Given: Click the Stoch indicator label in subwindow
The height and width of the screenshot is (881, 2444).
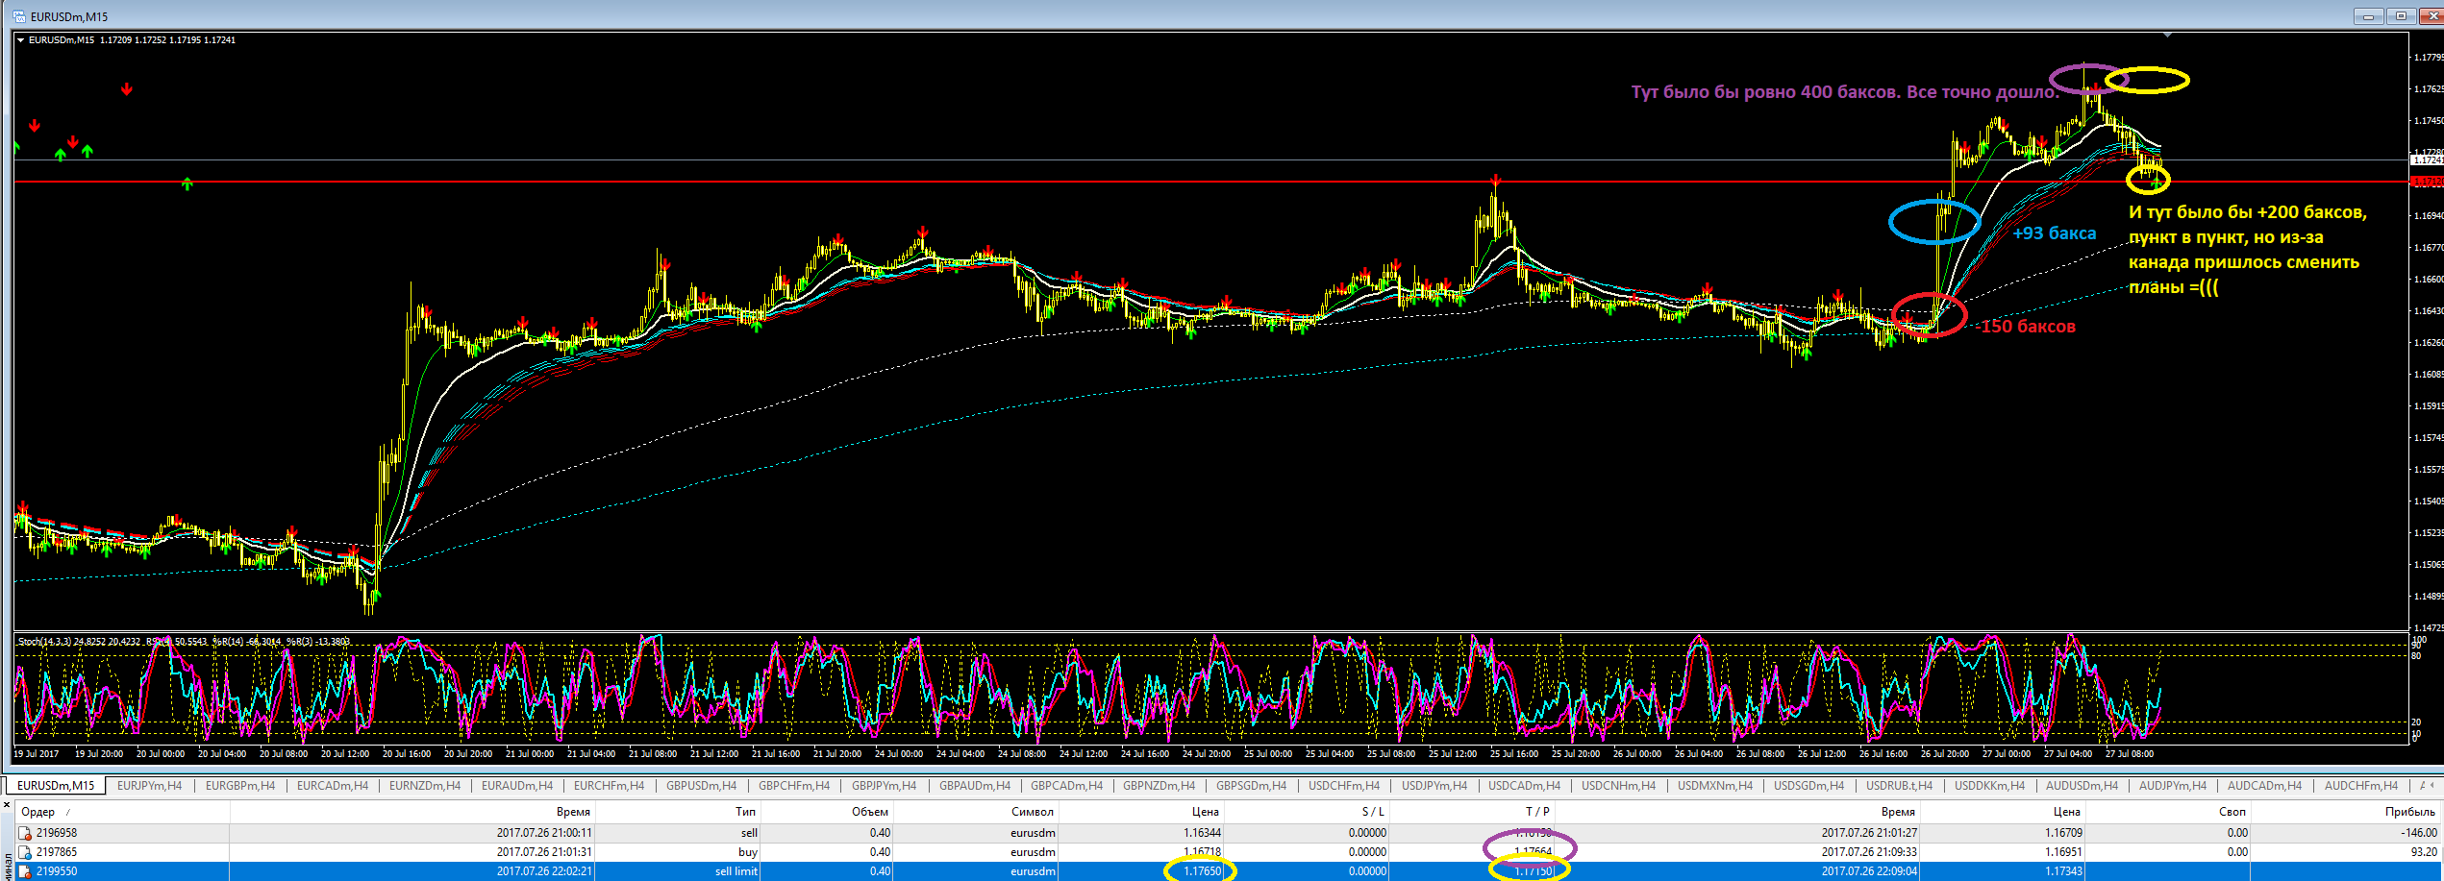Looking at the screenshot, I should click(184, 642).
